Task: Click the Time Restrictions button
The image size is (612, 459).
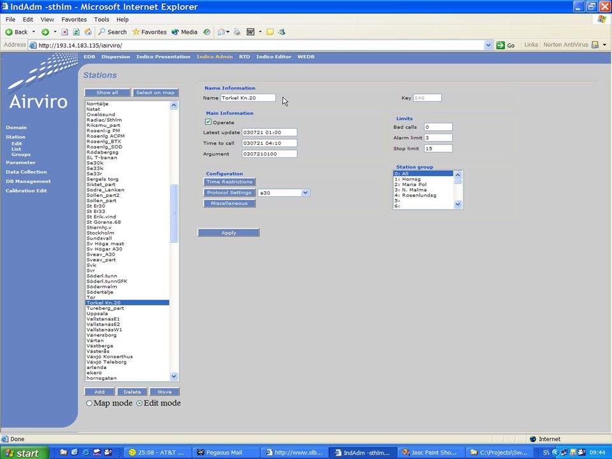Action: 229,182
